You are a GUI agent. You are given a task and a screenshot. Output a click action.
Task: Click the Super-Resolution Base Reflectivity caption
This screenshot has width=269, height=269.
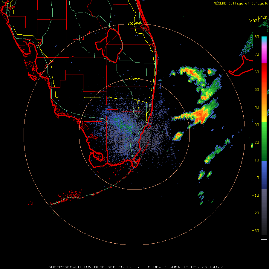coord(136,267)
